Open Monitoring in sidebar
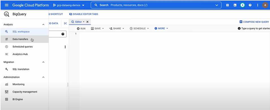 pos(24,84)
